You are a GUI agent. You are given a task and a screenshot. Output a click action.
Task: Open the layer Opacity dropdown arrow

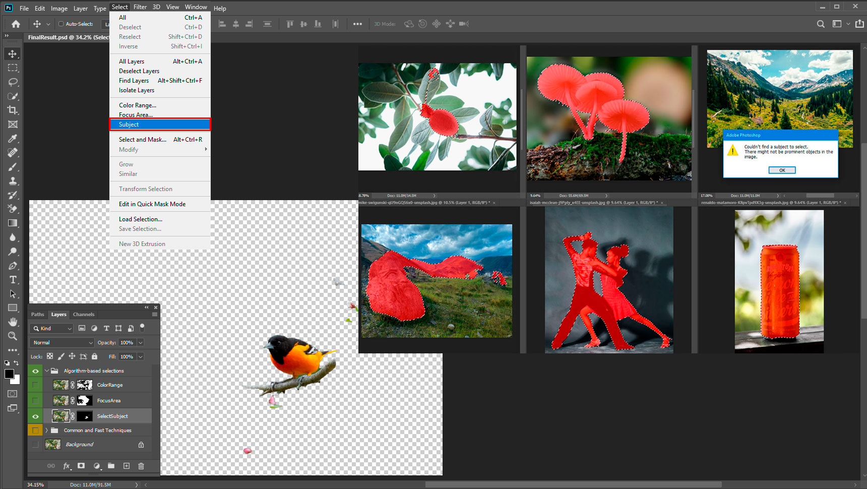coord(141,343)
